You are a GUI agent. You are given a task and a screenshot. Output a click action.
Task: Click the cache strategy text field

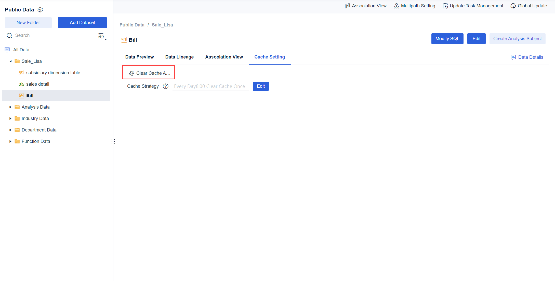pyautogui.click(x=210, y=86)
